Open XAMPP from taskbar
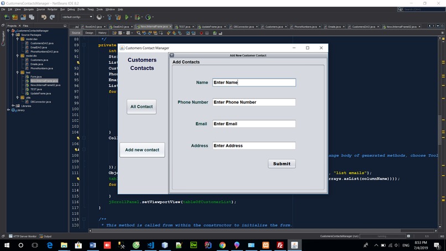This screenshot has height=251, width=446. [266, 245]
